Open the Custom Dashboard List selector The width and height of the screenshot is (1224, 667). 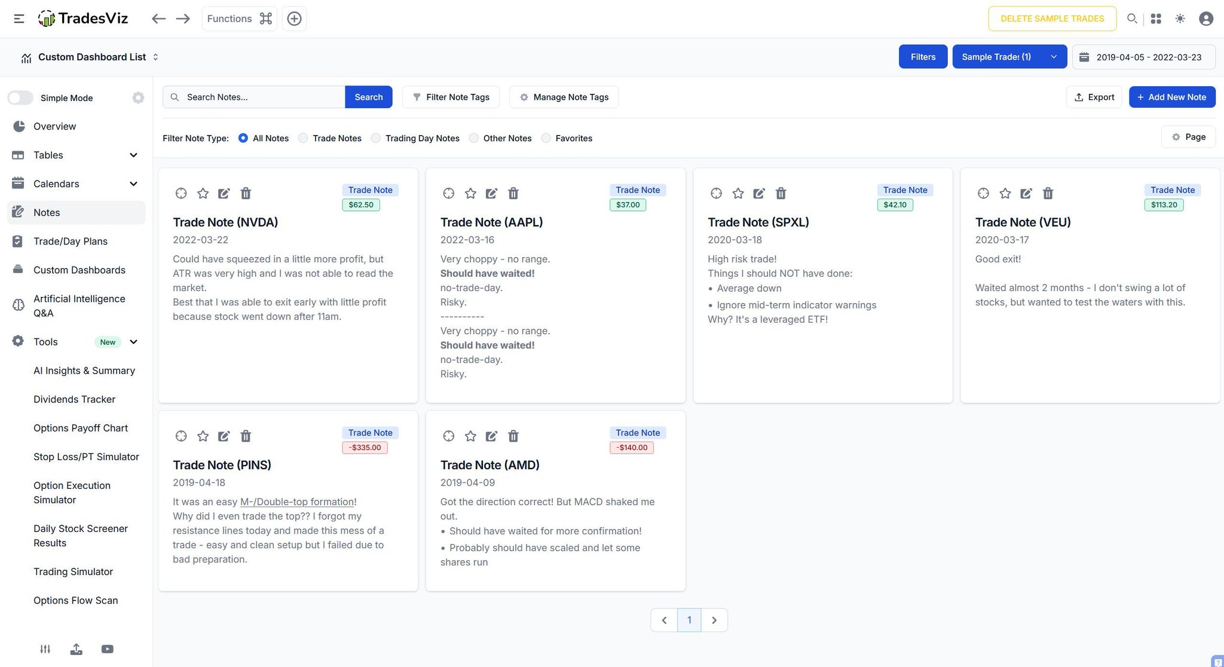(x=92, y=57)
